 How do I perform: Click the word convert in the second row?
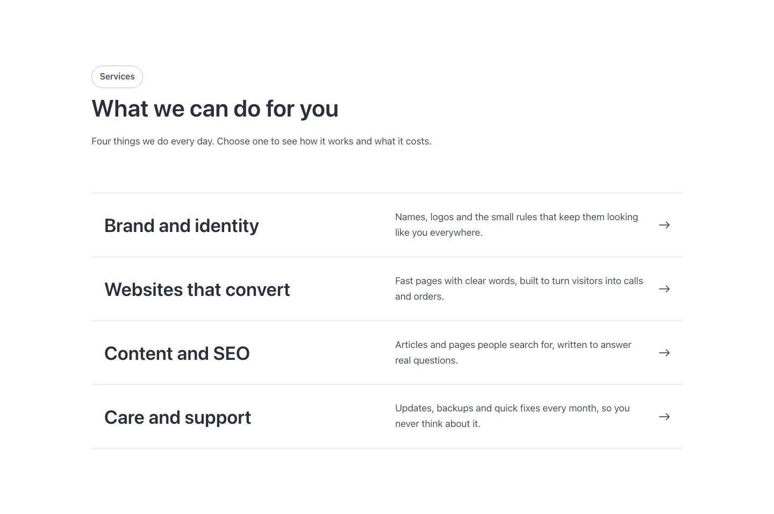point(257,290)
